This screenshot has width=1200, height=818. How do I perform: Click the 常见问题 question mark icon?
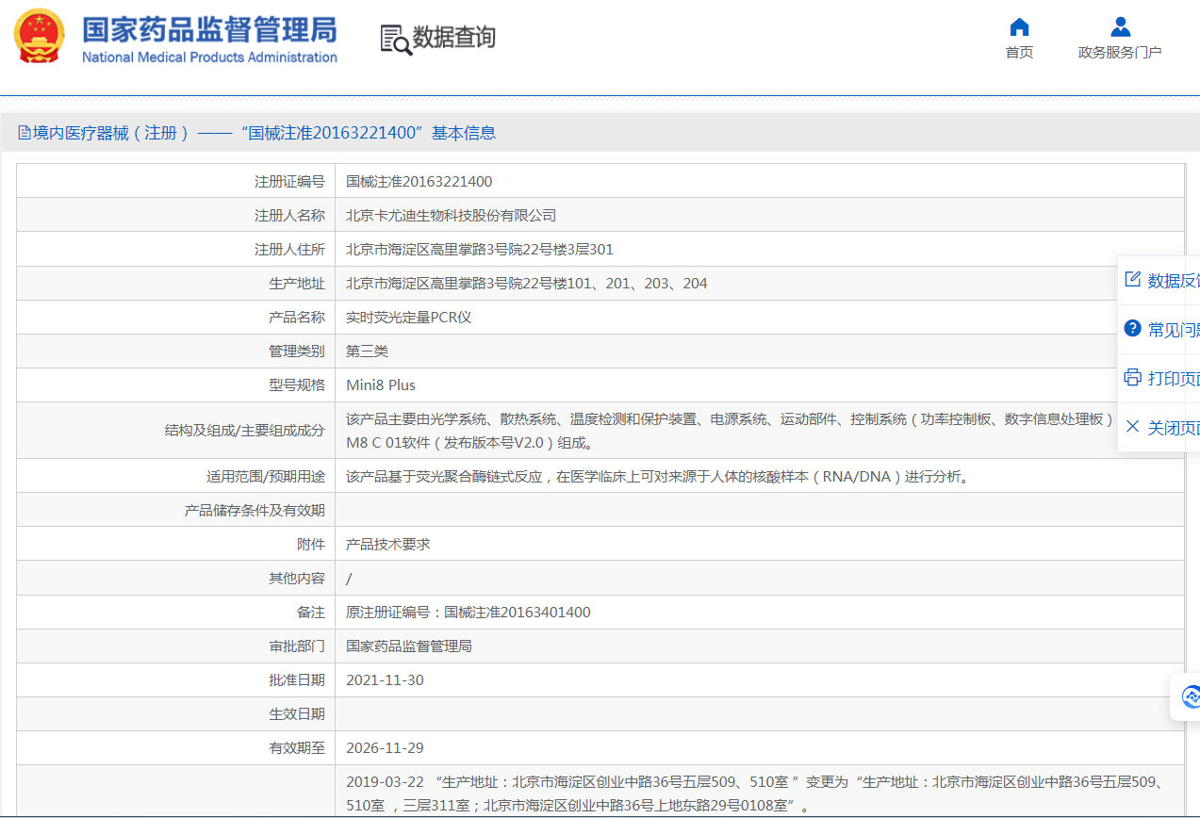[1133, 329]
